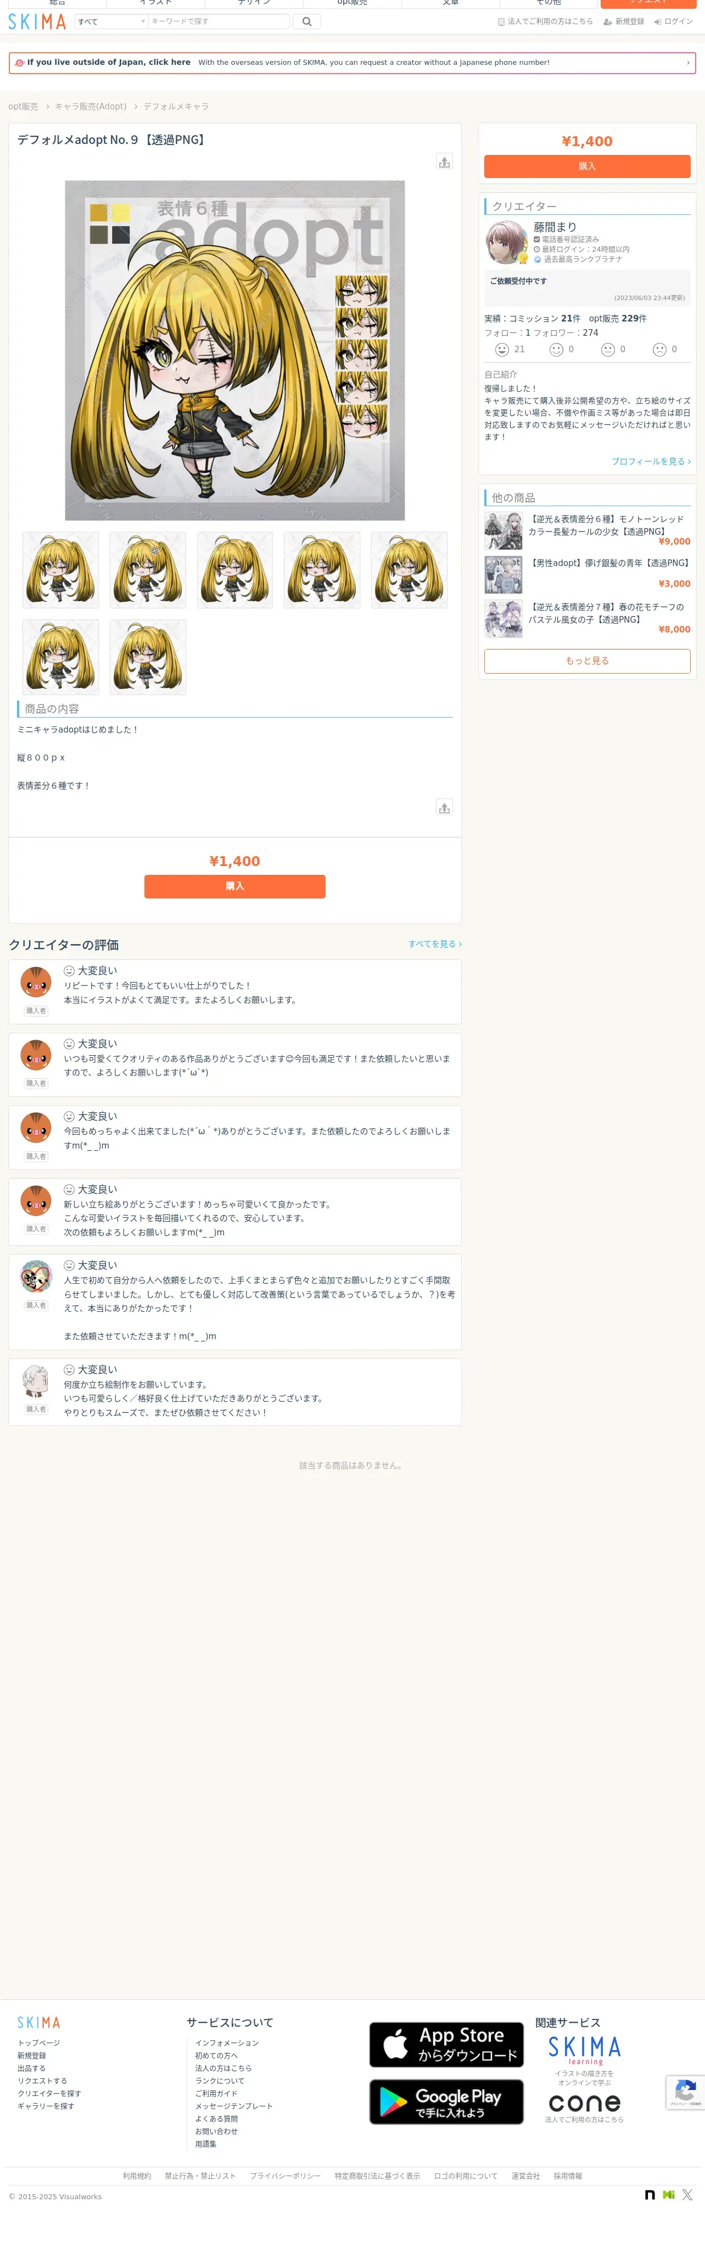Open the ¥3,000 男性adopt silver-hair listing

[x=587, y=574]
